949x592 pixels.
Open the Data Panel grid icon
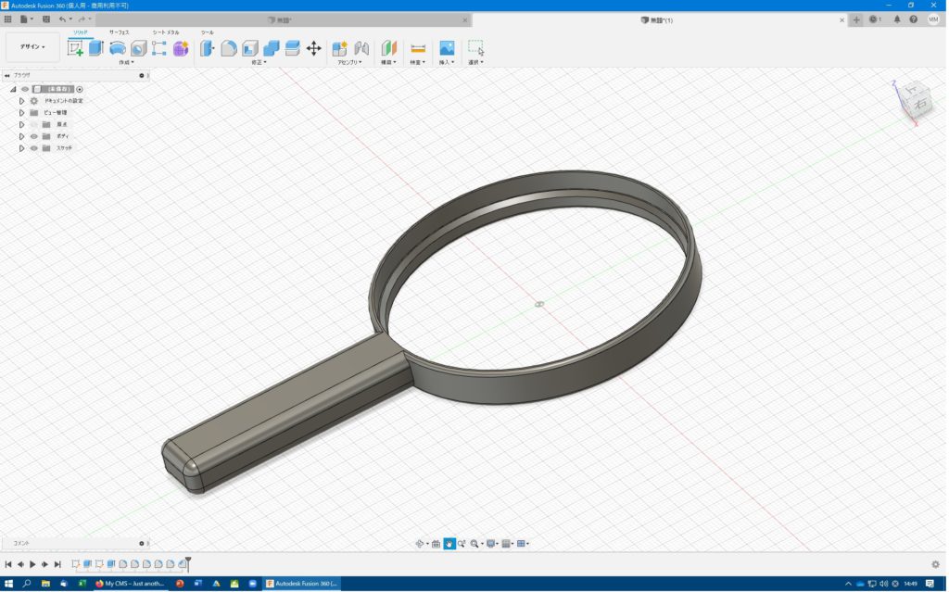pos(7,19)
